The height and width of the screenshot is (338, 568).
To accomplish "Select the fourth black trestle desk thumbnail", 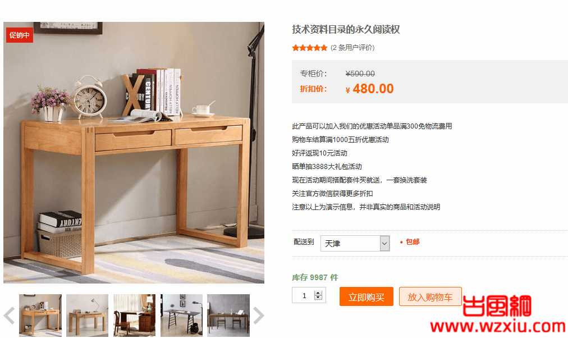I will coord(181,315).
